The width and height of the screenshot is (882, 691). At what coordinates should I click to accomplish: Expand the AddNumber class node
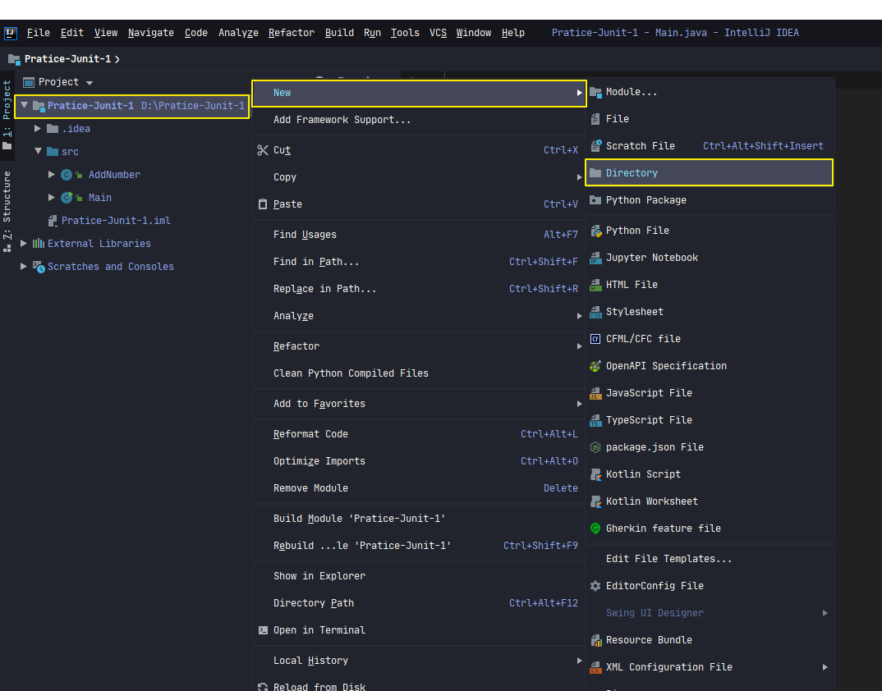[x=51, y=175]
